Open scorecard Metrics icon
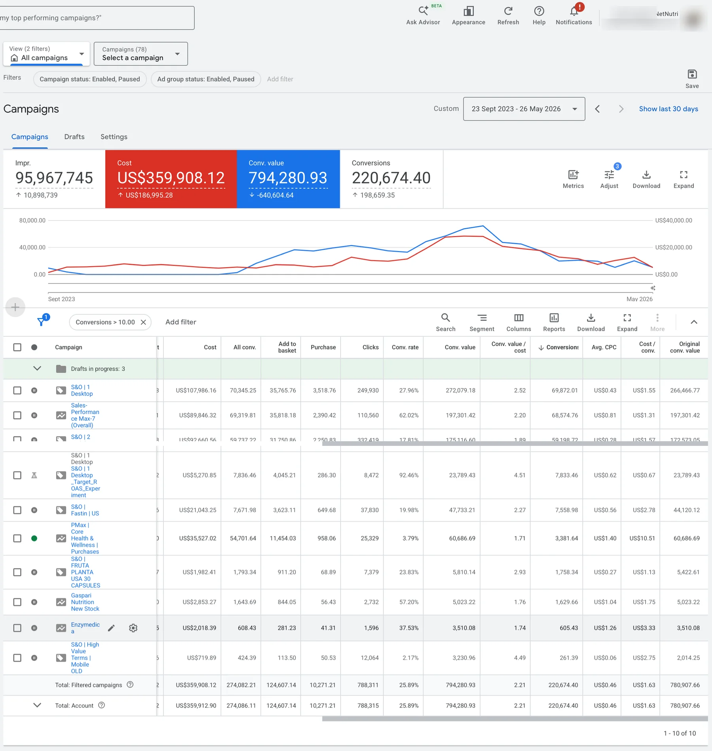Screen dimensions: 712x751 click(x=573, y=179)
